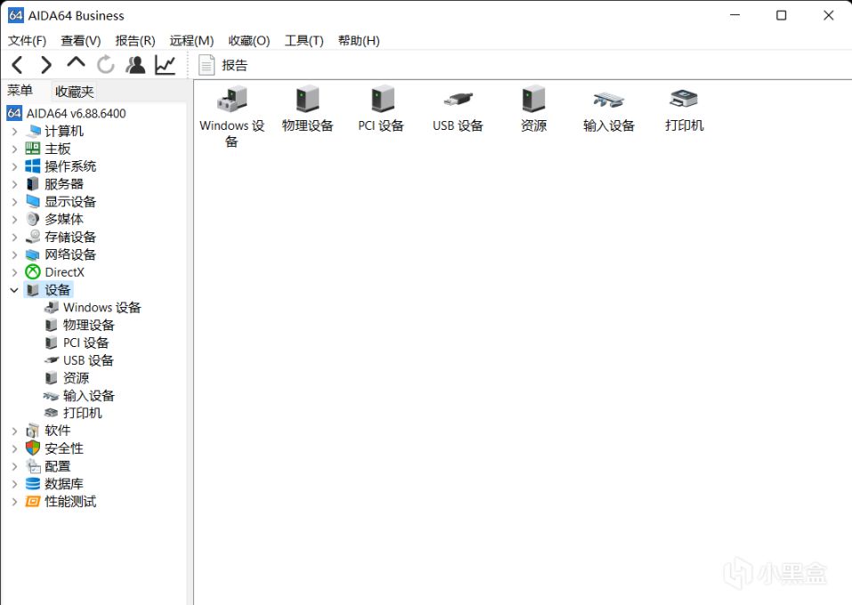Click the 报告 toolbar button

223,65
